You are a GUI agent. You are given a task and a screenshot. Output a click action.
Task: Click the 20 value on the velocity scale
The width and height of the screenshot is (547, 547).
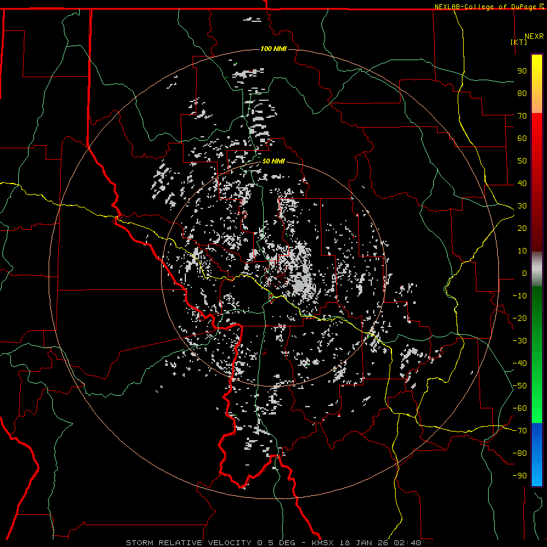(x=522, y=229)
